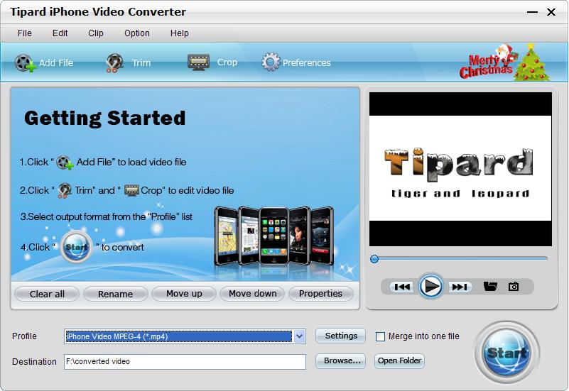Click the playback seek slider handle
This screenshot has height=391, width=569.
point(374,259)
